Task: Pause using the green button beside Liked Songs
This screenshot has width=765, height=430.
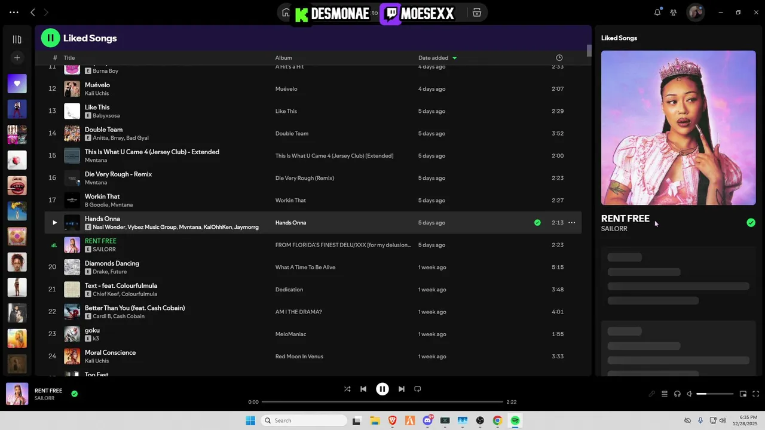Action: tap(50, 38)
